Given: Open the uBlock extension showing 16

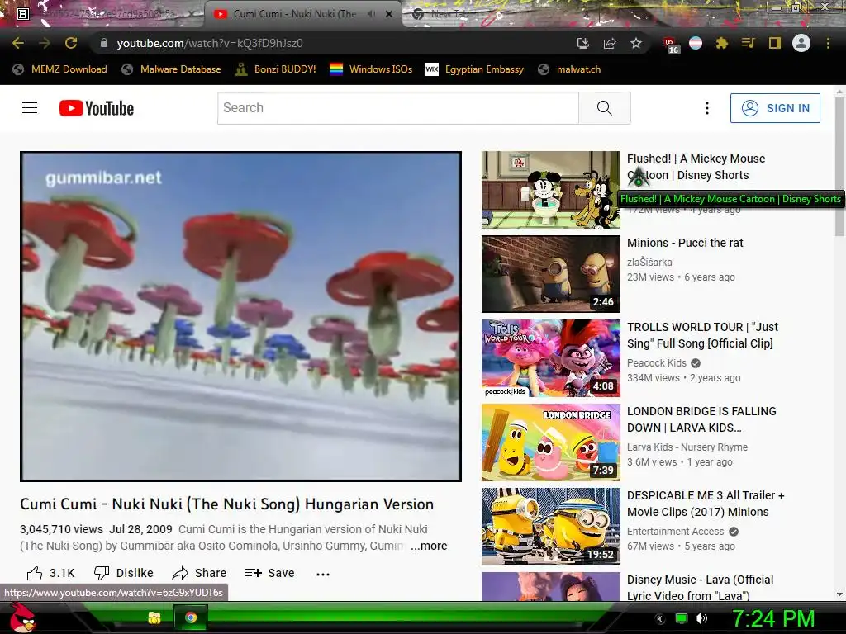Looking at the screenshot, I should click(670, 45).
